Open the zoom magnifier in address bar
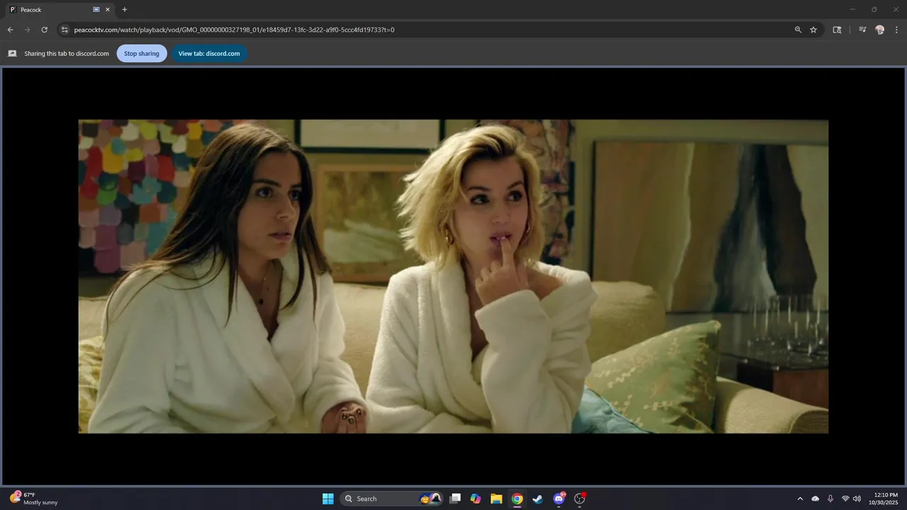The image size is (907, 510). 798,30
